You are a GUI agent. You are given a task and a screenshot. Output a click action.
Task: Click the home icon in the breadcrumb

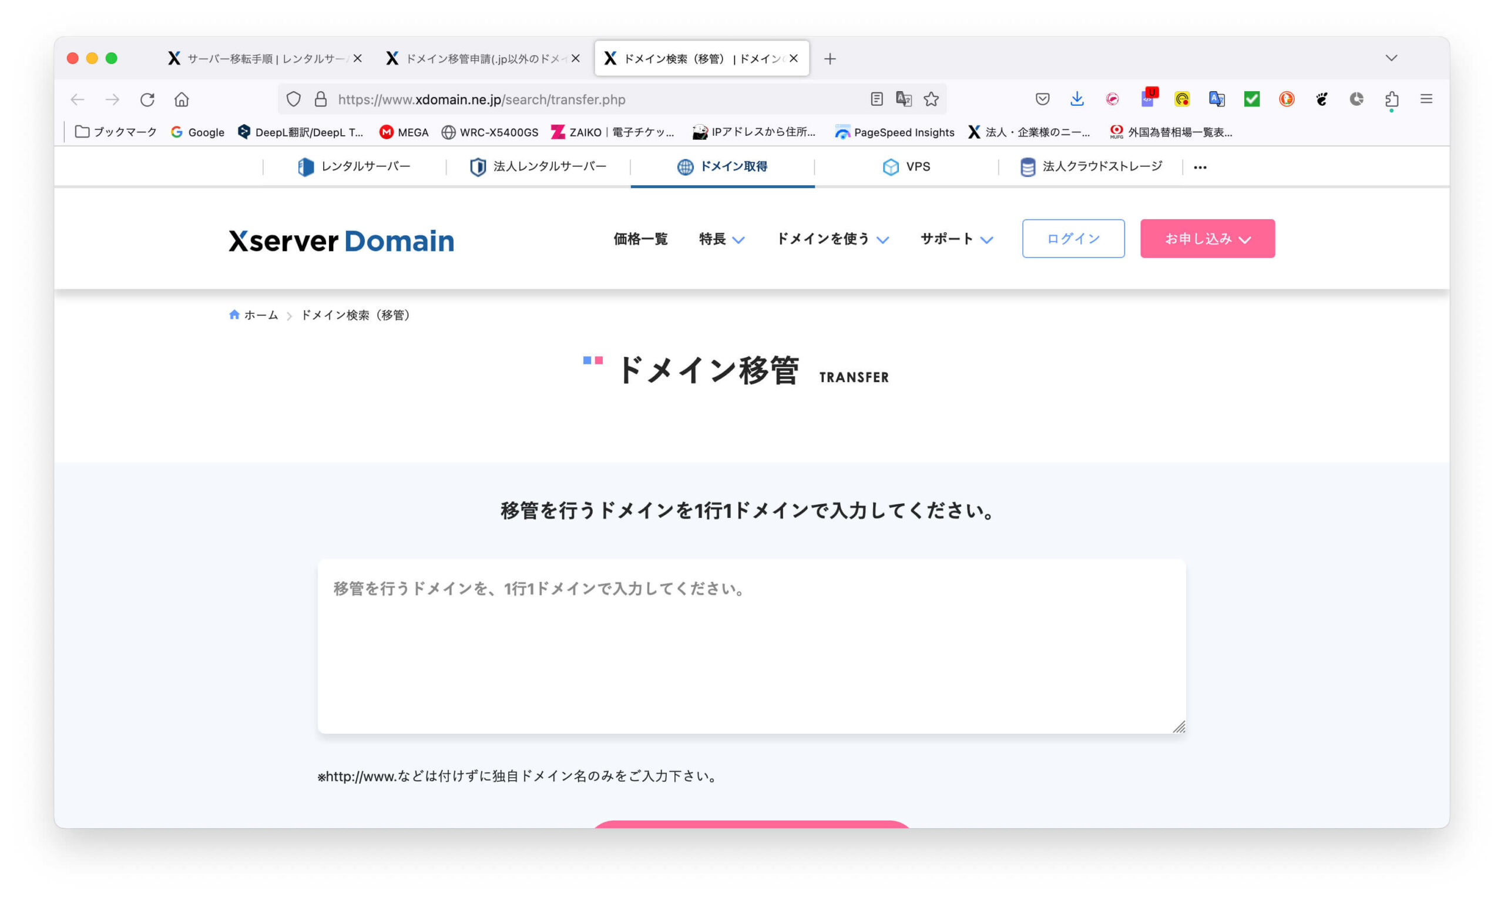coord(234,315)
